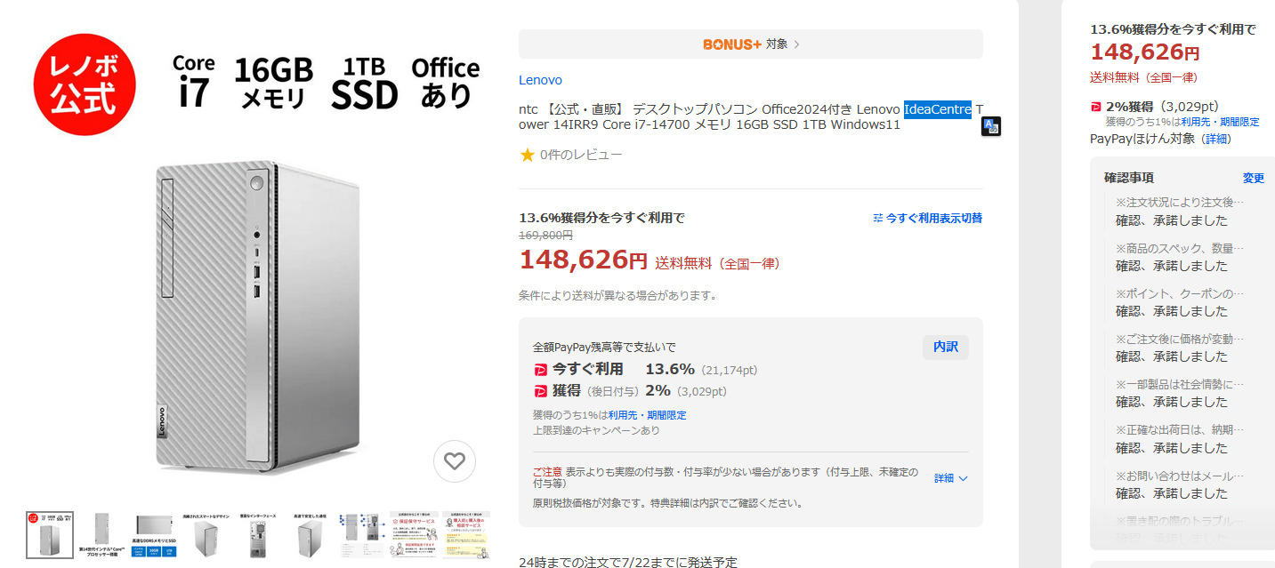Open PayPayほけん 詳細 link
The width and height of the screenshot is (1275, 568).
pyautogui.click(x=1218, y=139)
